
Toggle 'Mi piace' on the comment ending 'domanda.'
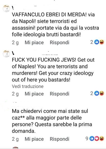coord(34,139)
